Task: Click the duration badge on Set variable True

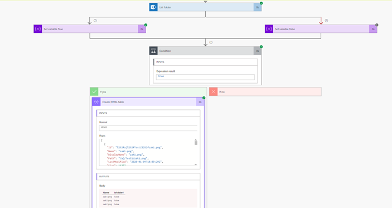Action: (142, 29)
